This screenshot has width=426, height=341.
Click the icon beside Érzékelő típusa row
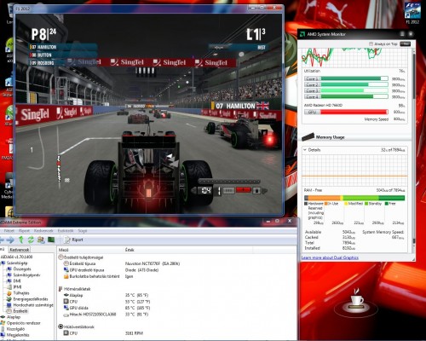point(66,263)
